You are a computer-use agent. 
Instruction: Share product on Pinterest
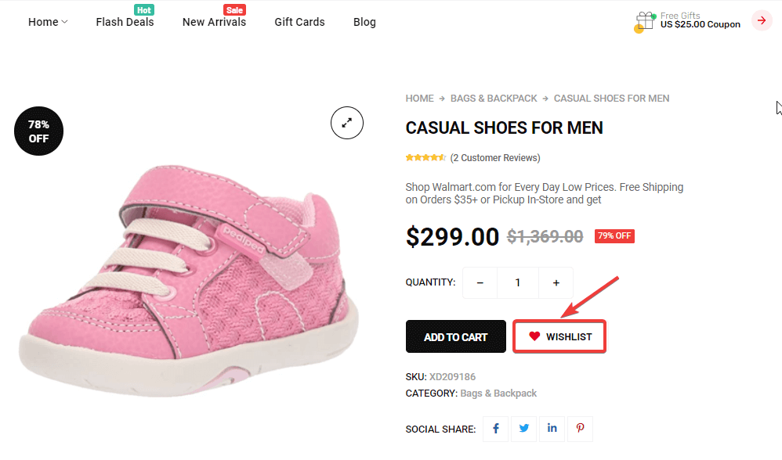click(581, 428)
